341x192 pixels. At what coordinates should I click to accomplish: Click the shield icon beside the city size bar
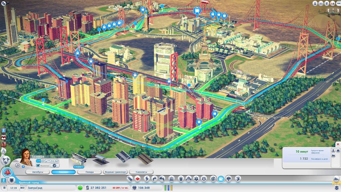pos(12,180)
